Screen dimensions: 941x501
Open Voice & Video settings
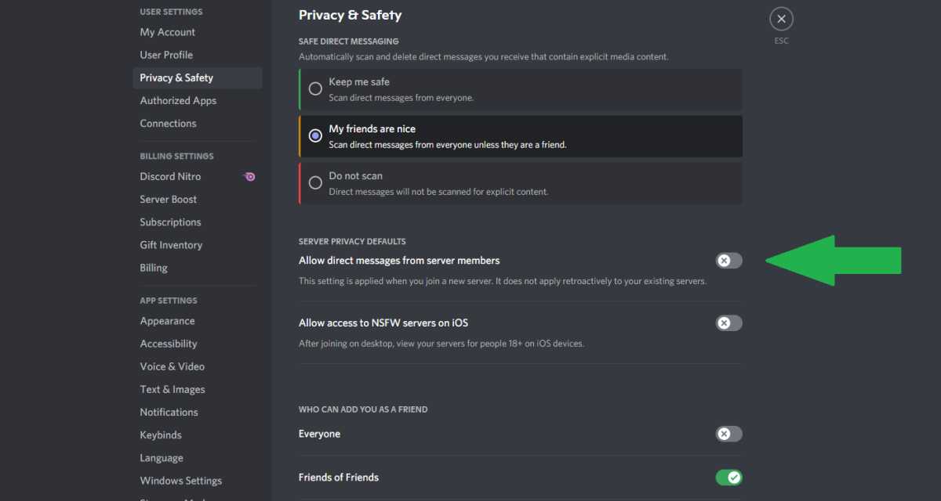[172, 366]
